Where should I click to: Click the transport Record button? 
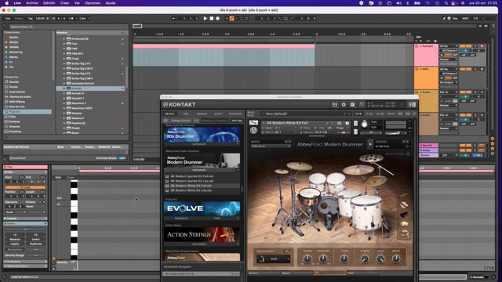[x=218, y=19]
